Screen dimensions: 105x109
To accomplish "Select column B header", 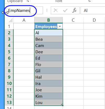I will click(48, 20).
